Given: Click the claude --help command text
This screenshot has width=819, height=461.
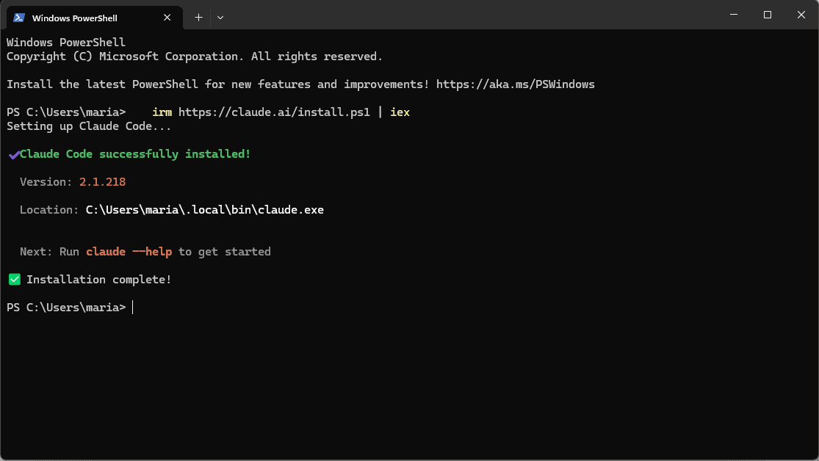Looking at the screenshot, I should 129,252.
